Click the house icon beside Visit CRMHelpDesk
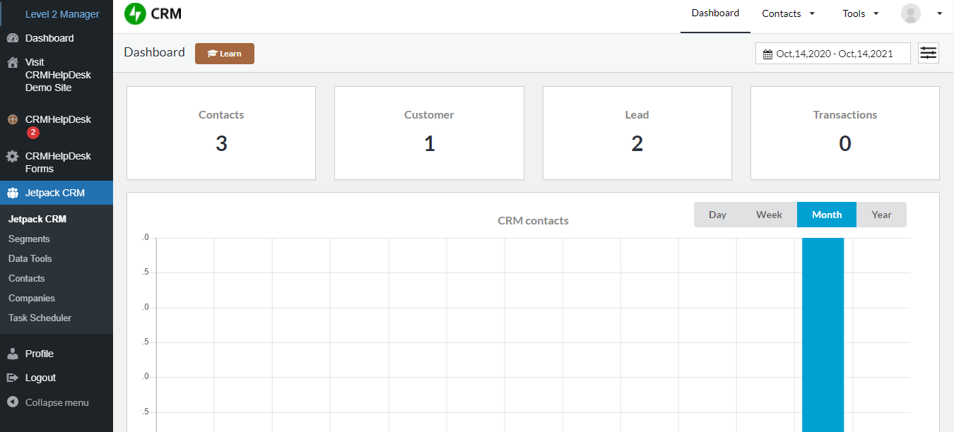 pyautogui.click(x=12, y=62)
